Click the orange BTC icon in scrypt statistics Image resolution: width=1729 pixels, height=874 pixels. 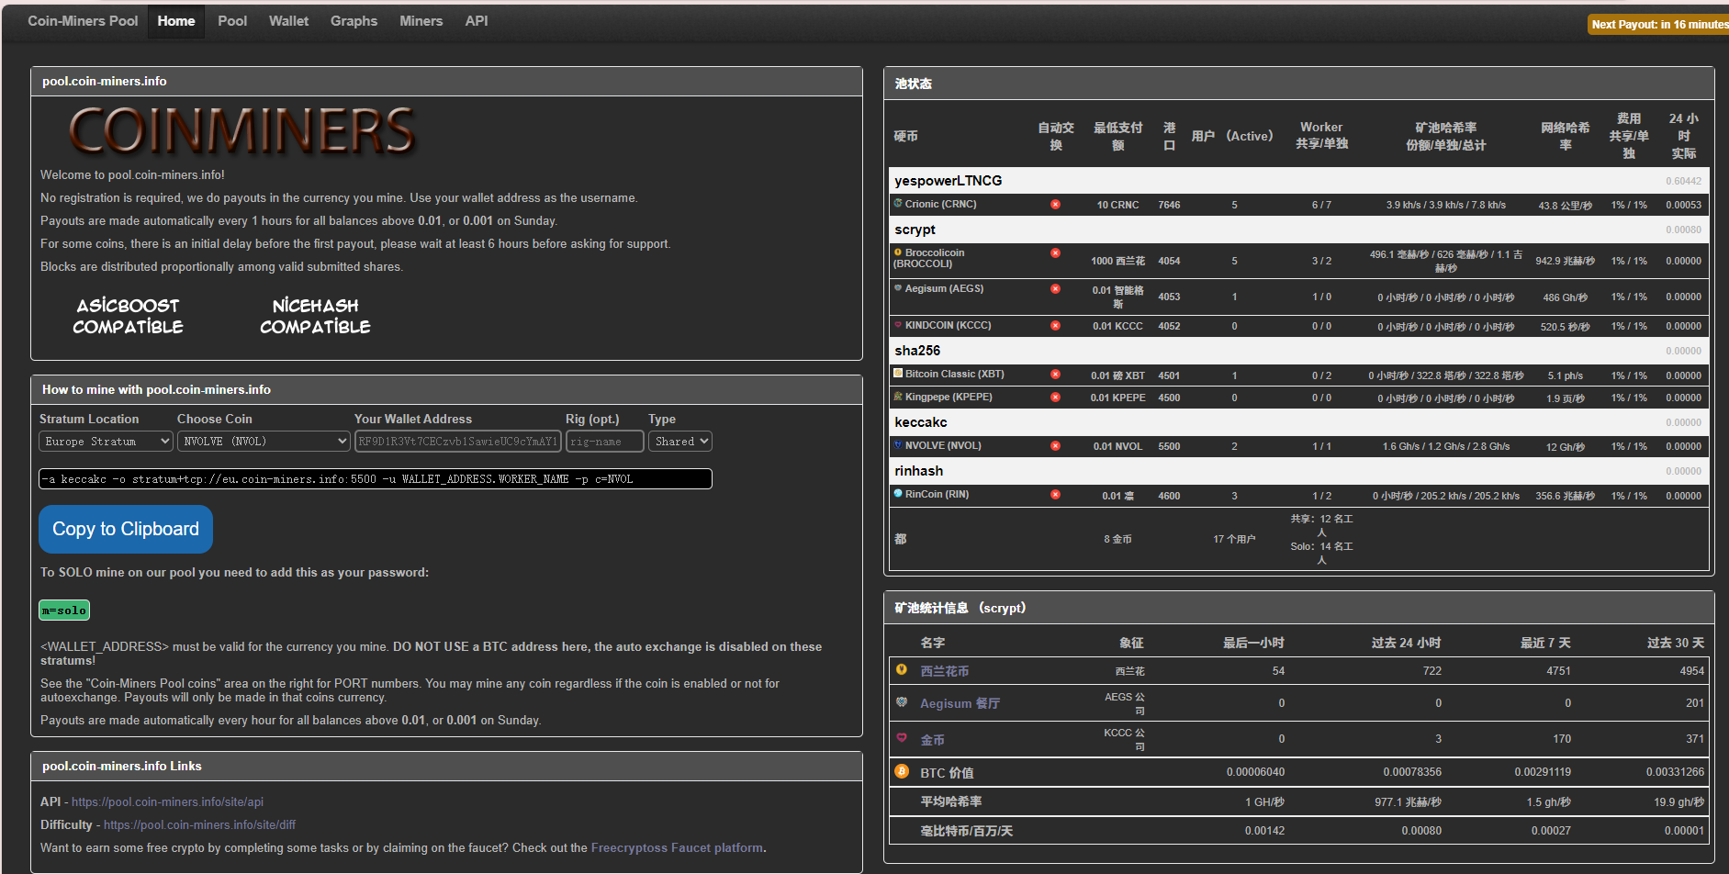pyautogui.click(x=902, y=771)
